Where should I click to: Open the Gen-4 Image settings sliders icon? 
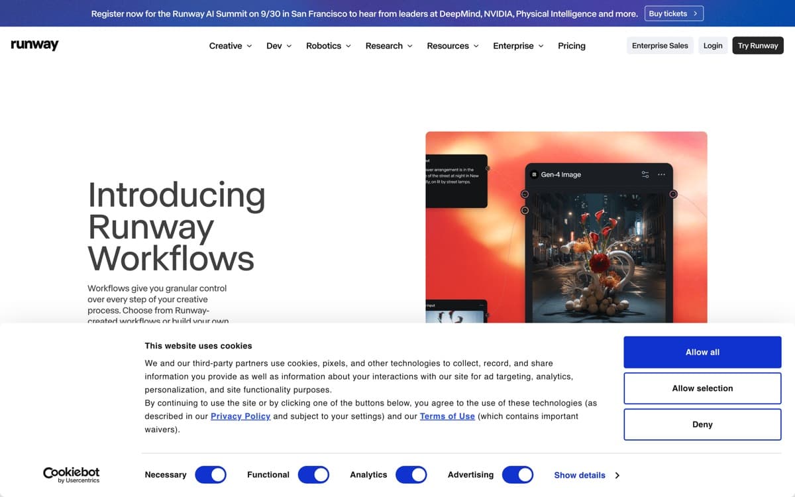645,174
